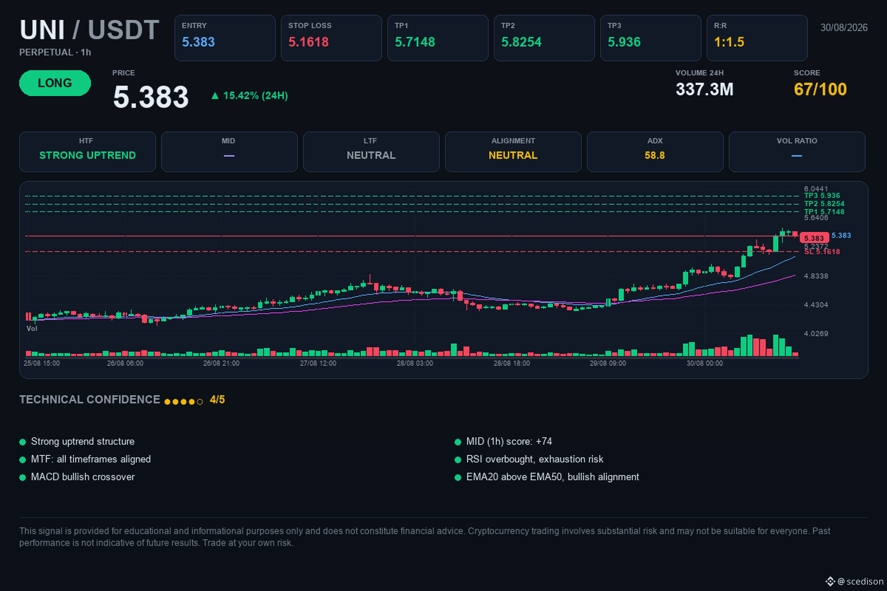887x591 pixels.
Task: Click the 28/08 18:00 time axis label
Action: click(512, 363)
